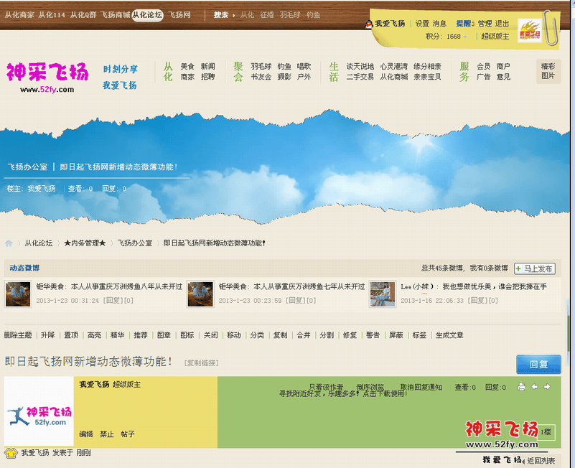Click 禁止 under poster name

click(107, 434)
